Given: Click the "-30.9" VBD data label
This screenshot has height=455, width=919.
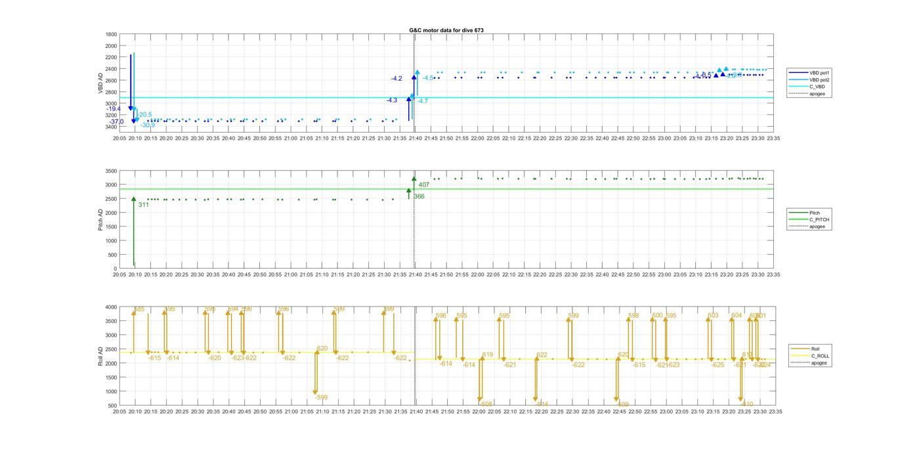Looking at the screenshot, I should point(148,125).
